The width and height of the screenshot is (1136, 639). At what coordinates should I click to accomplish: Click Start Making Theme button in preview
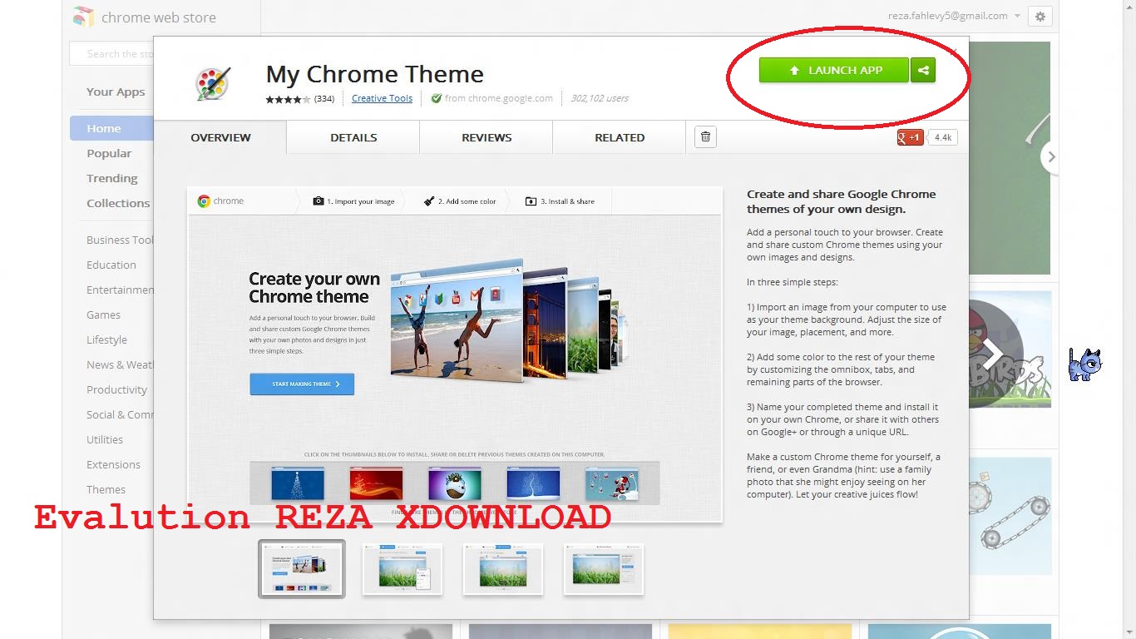tap(302, 384)
